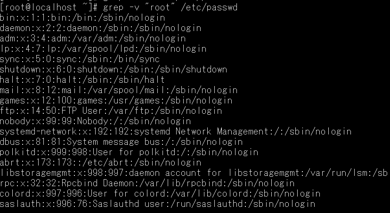The height and width of the screenshot is (213, 390).
Task: Click the FTP User line
Action: (x=111, y=111)
